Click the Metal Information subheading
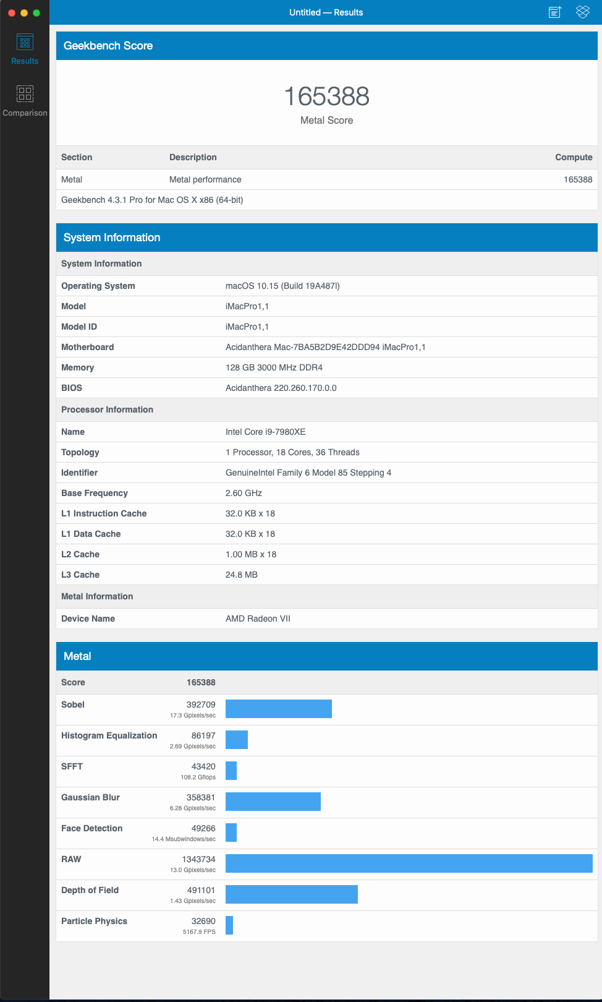 point(97,596)
